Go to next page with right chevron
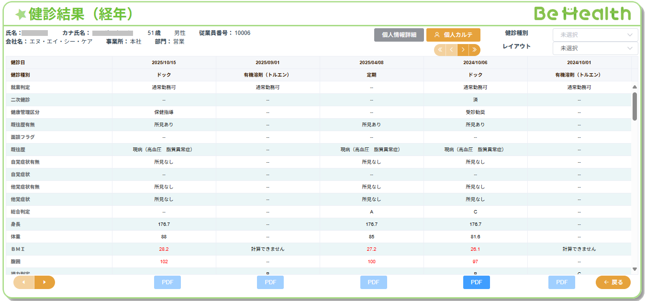The width and height of the screenshot is (646, 301). (463, 50)
